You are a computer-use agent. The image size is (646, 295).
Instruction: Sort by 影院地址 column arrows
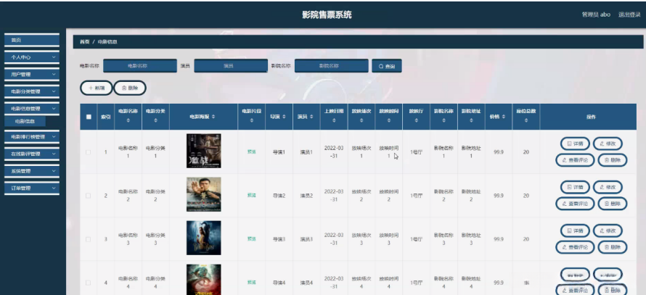pyautogui.click(x=471, y=120)
